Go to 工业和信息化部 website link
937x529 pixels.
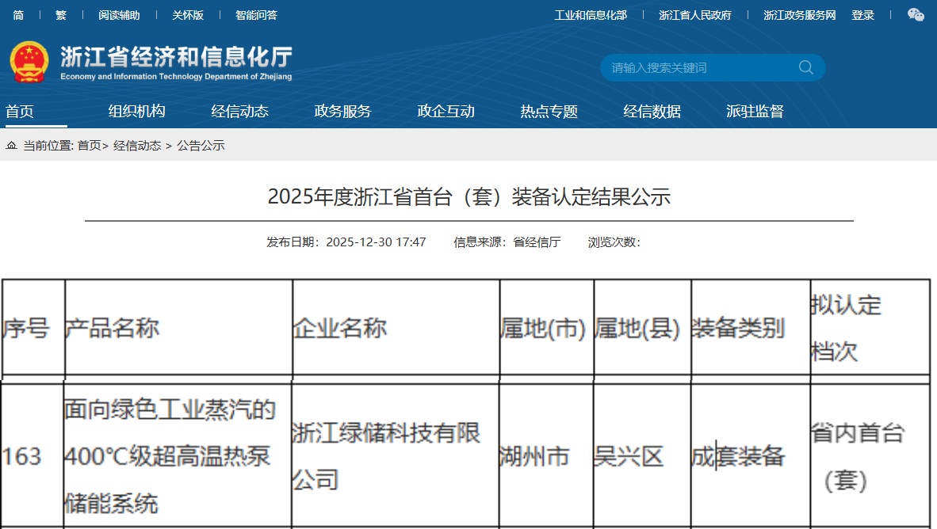(590, 15)
